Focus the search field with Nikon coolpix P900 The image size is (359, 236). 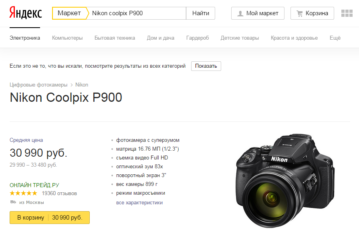coord(137,13)
